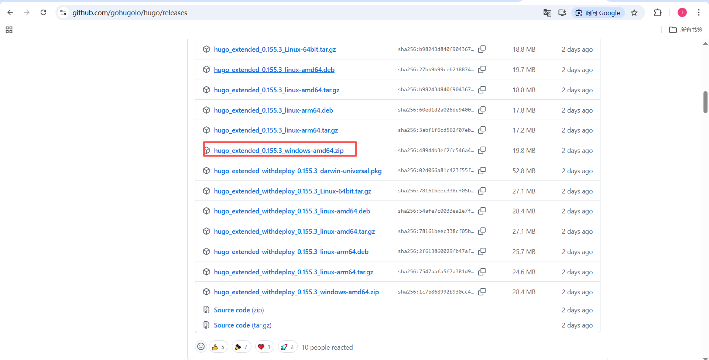Download hugo_extended_withdeploy_0.155.3_windows-amd64.zip
The height and width of the screenshot is (360, 709).
[x=296, y=292]
